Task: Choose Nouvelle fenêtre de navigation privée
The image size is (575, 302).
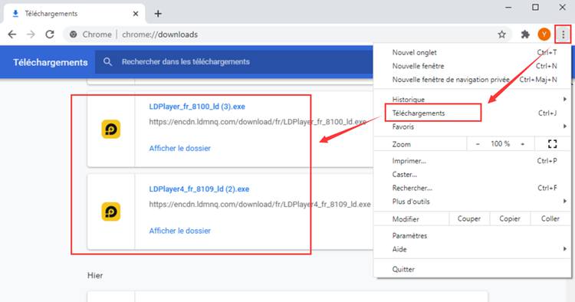Action: [472, 80]
